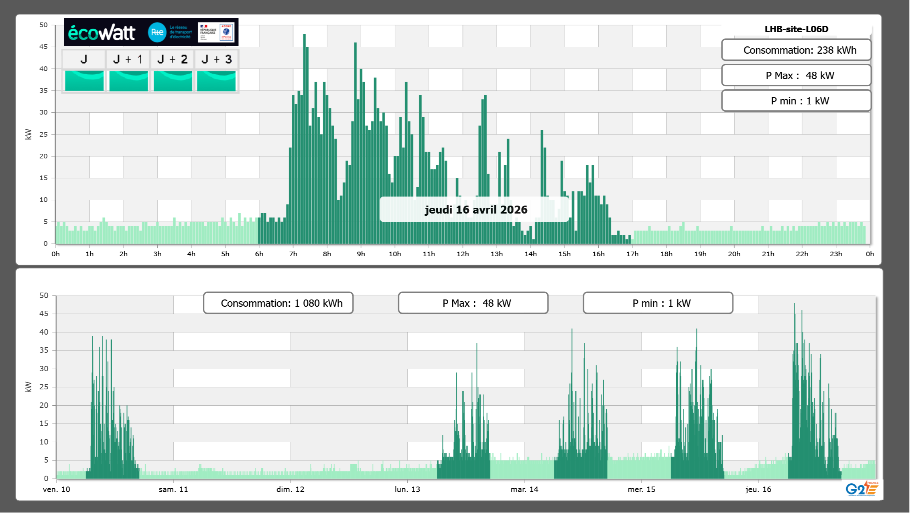
Task: Click the Consommation: 238 kWh box
Action: pyautogui.click(x=796, y=50)
